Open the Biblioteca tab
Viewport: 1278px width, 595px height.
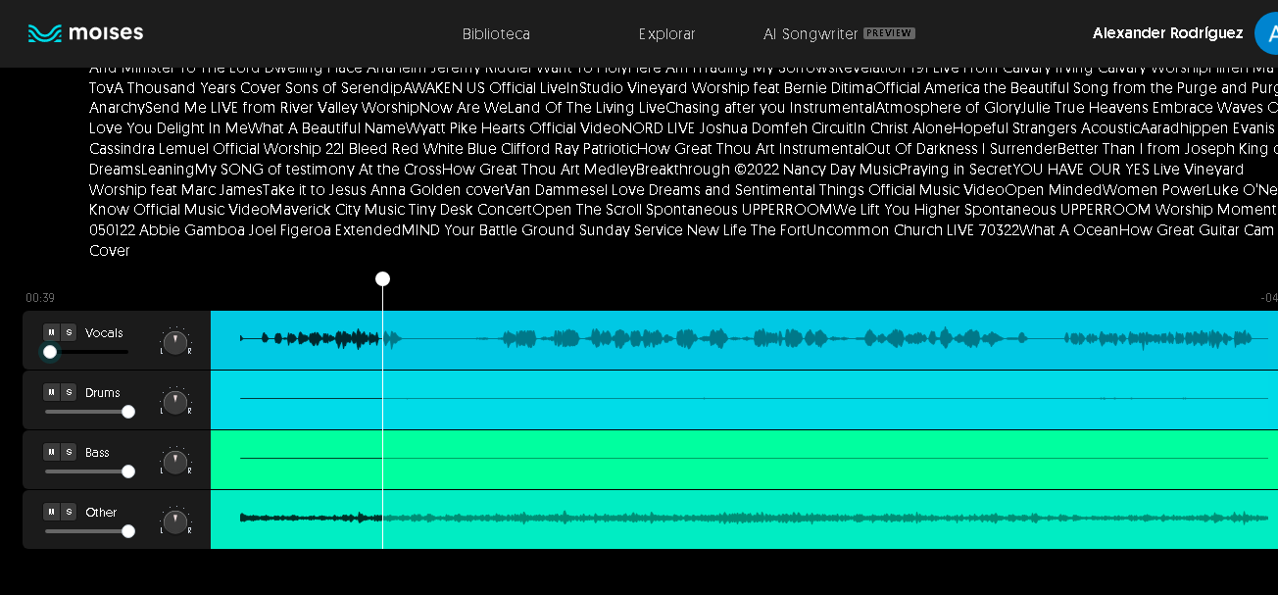pos(496,34)
